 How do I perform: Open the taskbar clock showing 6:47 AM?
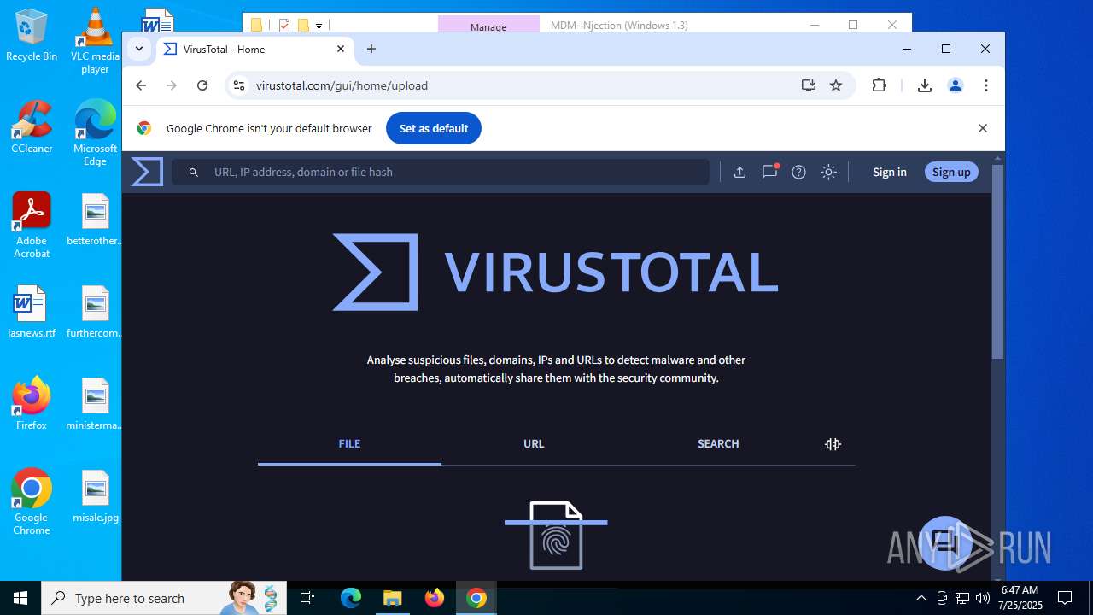[x=1020, y=598]
